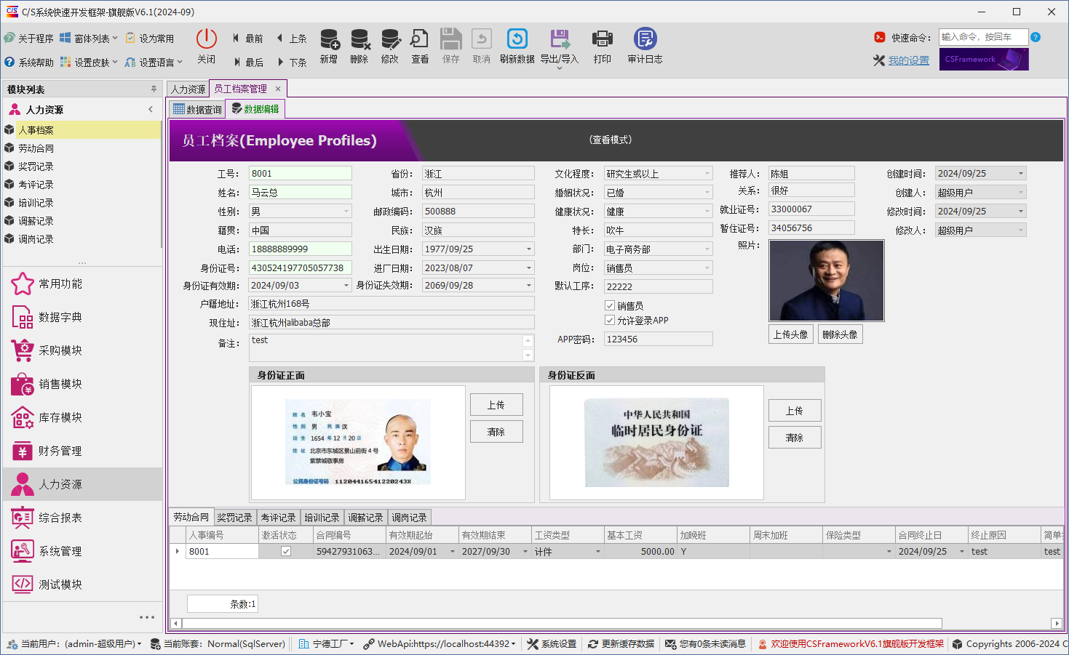Pin the module list panel
This screenshot has height=655, width=1069.
(x=154, y=89)
